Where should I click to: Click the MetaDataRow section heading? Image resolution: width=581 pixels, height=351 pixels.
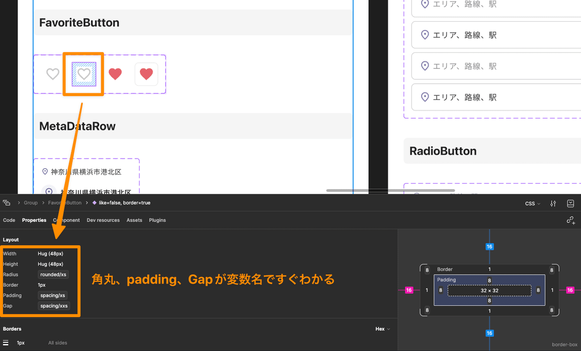coord(77,126)
